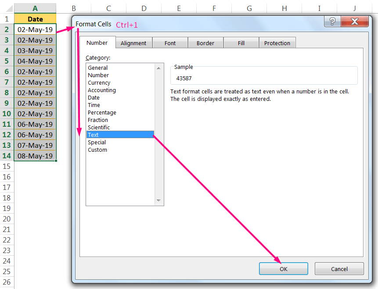This screenshot has height=289, width=378.
Task: Open the Protection tab
Action: point(277,43)
